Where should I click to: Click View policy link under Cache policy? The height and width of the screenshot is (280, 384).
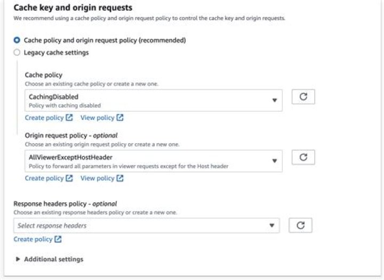[97, 118]
